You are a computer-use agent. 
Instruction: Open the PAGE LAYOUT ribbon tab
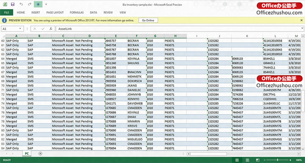(x=55, y=13)
